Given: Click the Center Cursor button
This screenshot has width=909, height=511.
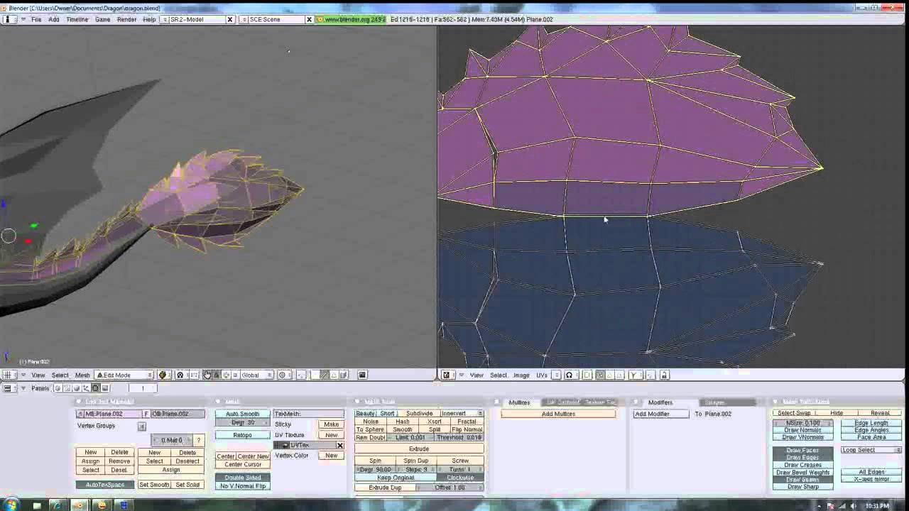Looking at the screenshot, I should pos(242,465).
